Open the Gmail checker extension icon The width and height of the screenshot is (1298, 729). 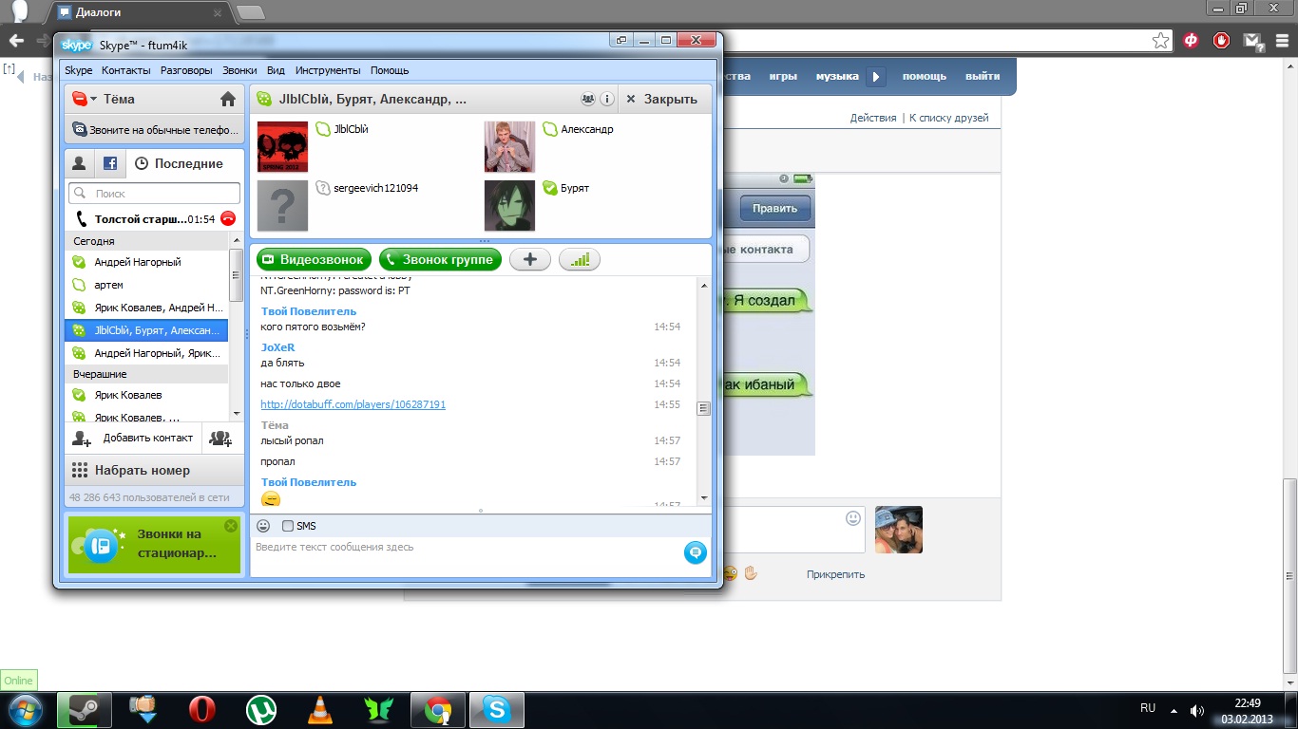(1252, 41)
